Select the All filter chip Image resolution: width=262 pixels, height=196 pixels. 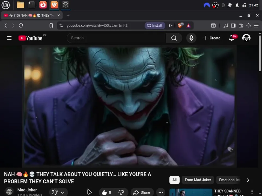174,180
